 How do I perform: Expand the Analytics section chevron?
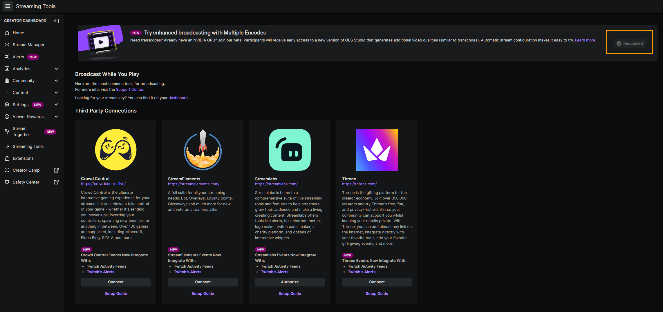click(x=56, y=69)
